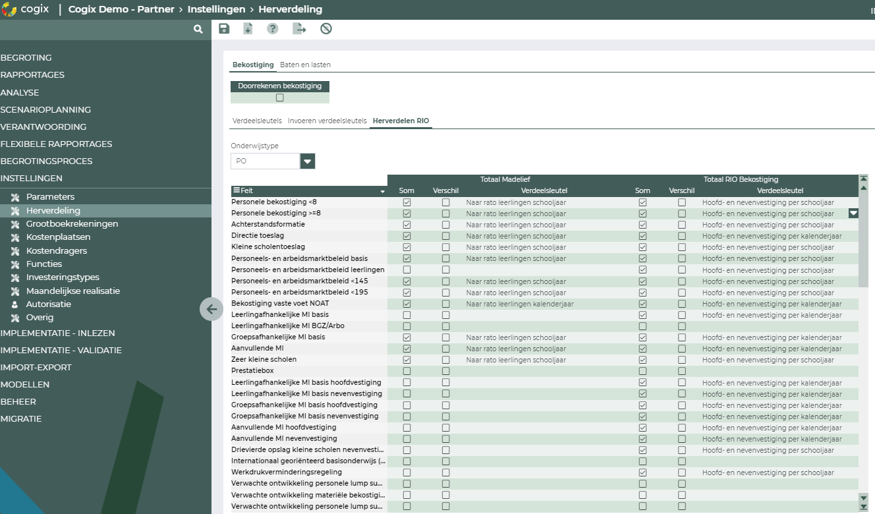Click the tools icon beside Investeringstypes
This screenshot has width=875, height=514.
point(15,277)
